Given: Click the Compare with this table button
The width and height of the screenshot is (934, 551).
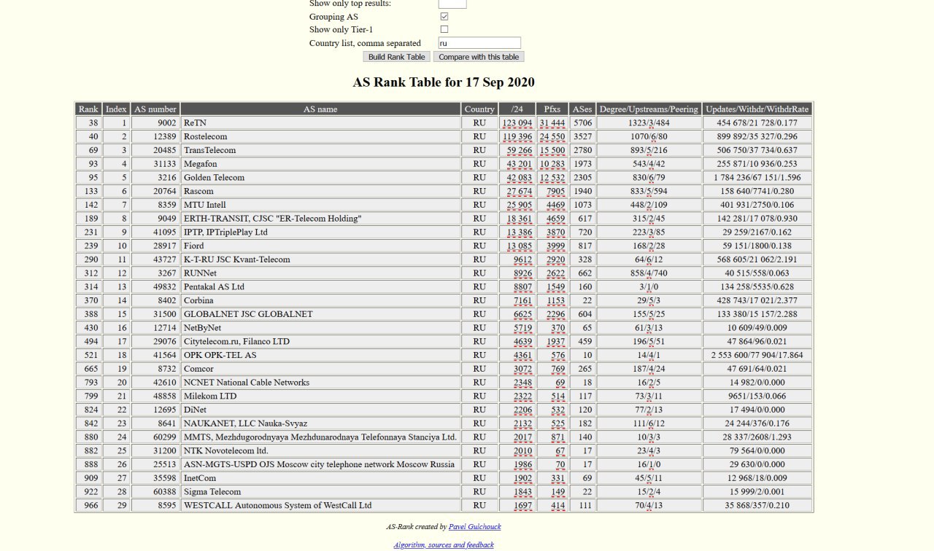Looking at the screenshot, I should 479,57.
